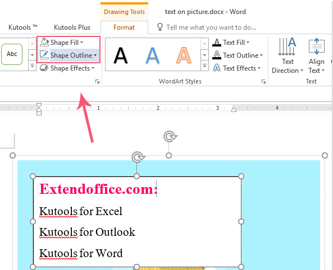333x270 pixels.
Task: Click the Text Effects glowing A icon
Action: [x=217, y=68]
